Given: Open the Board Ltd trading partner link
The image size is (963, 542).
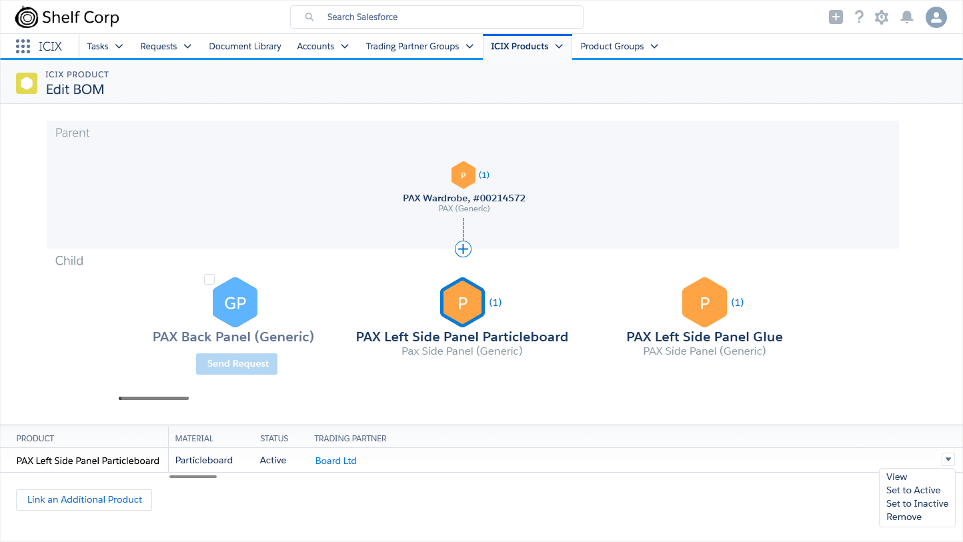Looking at the screenshot, I should [x=335, y=461].
